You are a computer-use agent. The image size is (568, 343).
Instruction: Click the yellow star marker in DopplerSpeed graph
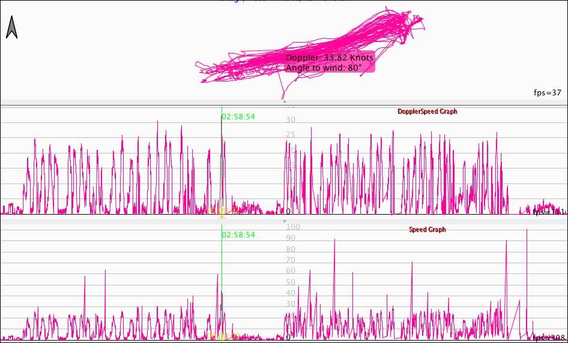click(222, 212)
